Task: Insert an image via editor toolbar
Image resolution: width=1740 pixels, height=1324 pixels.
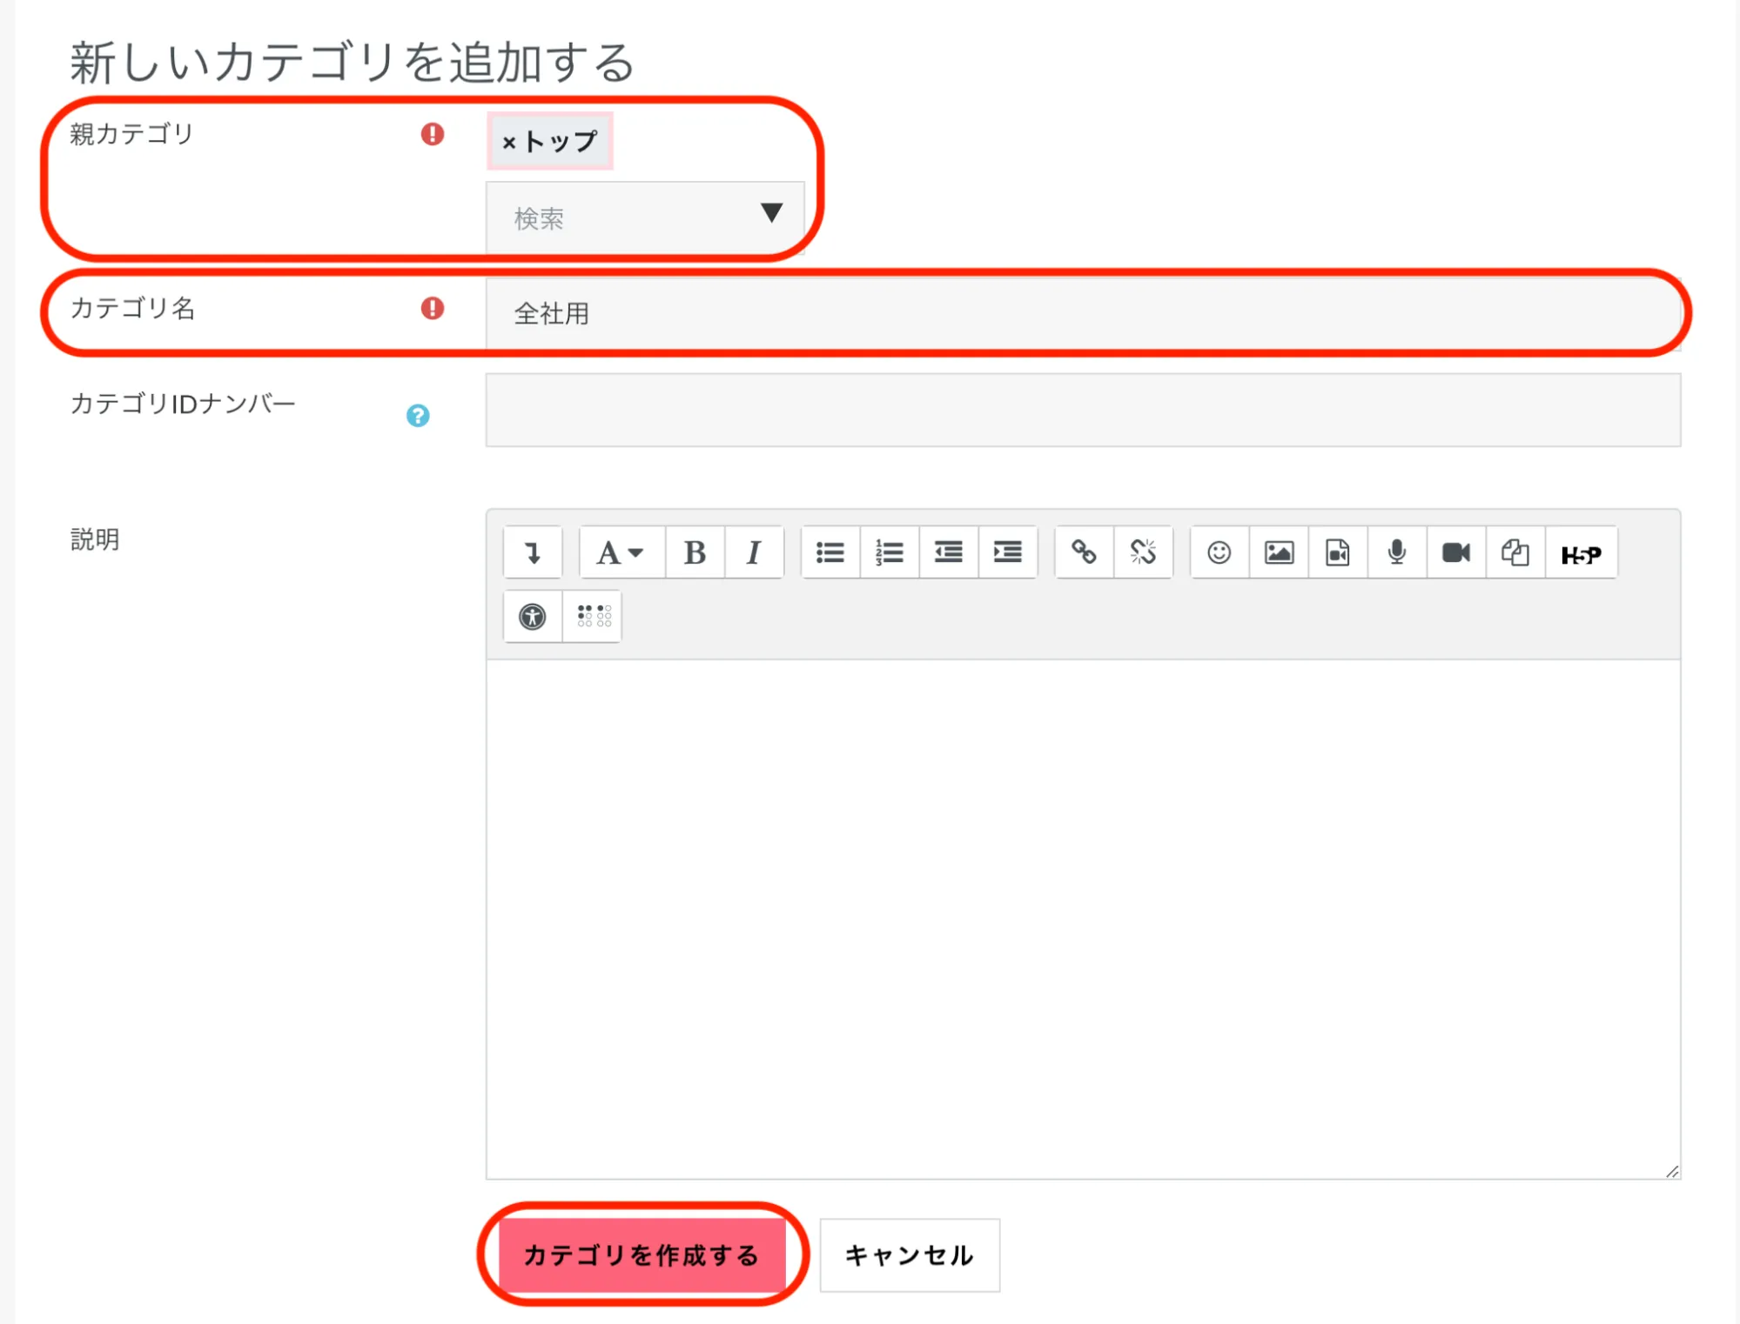Action: click(1278, 552)
